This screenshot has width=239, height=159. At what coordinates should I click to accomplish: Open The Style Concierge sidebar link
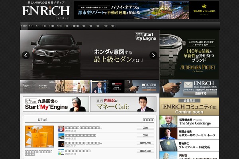point(190,122)
